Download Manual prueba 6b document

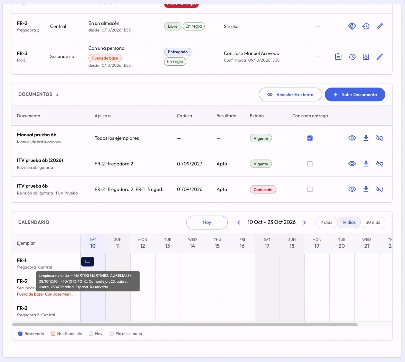366,138
